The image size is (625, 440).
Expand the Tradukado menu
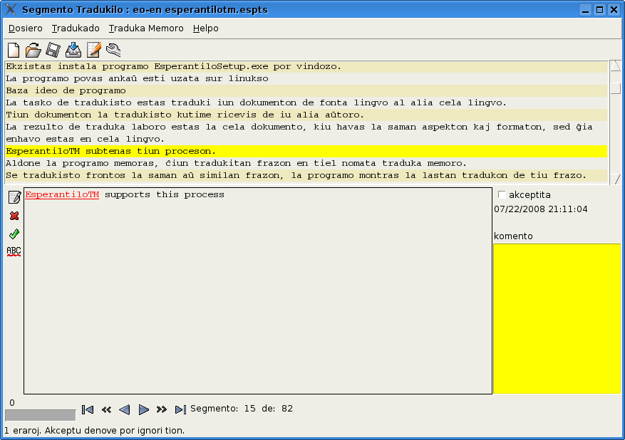pyautogui.click(x=76, y=28)
